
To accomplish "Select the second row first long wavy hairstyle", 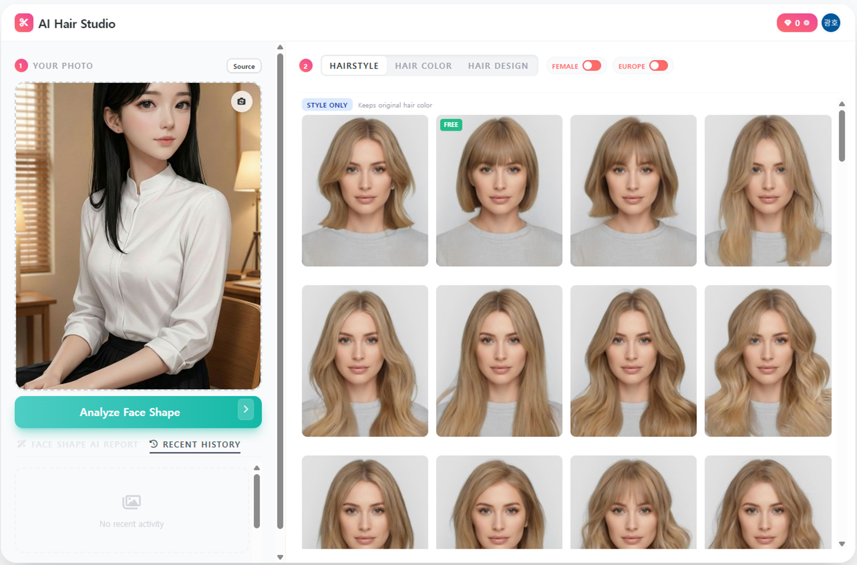I will [x=365, y=361].
